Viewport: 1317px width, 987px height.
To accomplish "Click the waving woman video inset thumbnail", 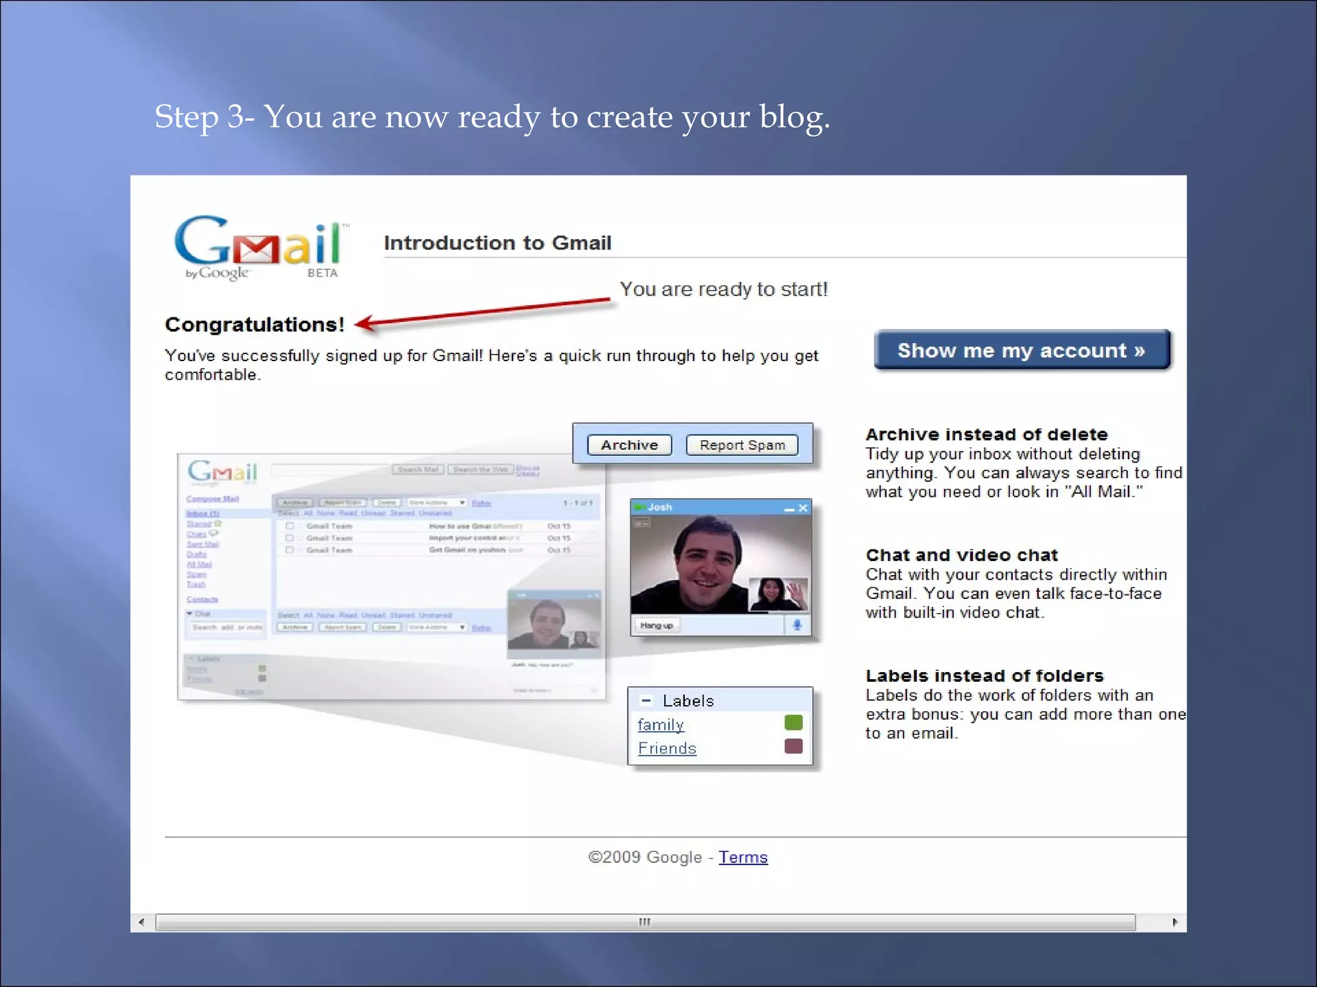I will point(778,594).
